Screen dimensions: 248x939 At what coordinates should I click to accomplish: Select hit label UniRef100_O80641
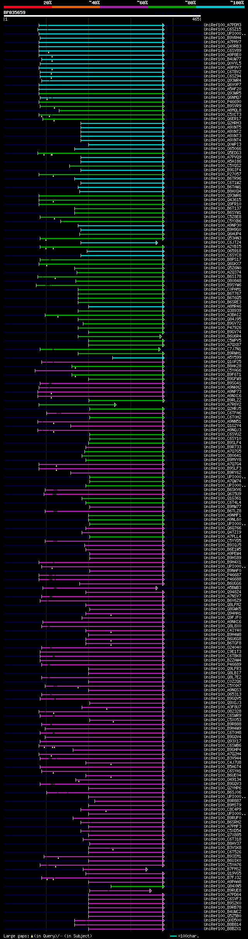(x=222, y=456)
